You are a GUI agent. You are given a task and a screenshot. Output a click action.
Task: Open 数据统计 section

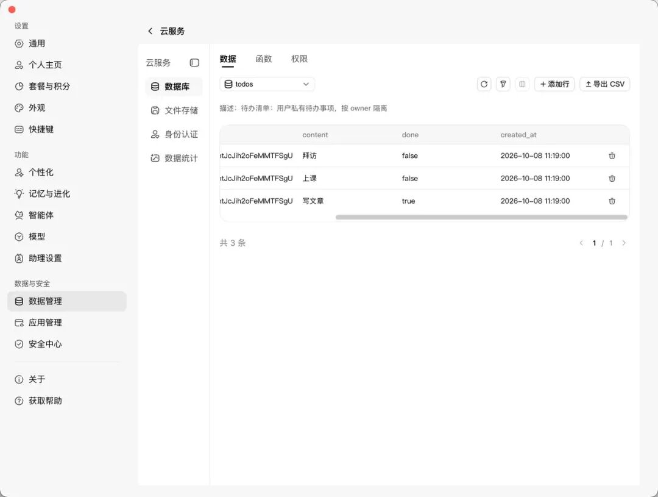tap(174, 159)
